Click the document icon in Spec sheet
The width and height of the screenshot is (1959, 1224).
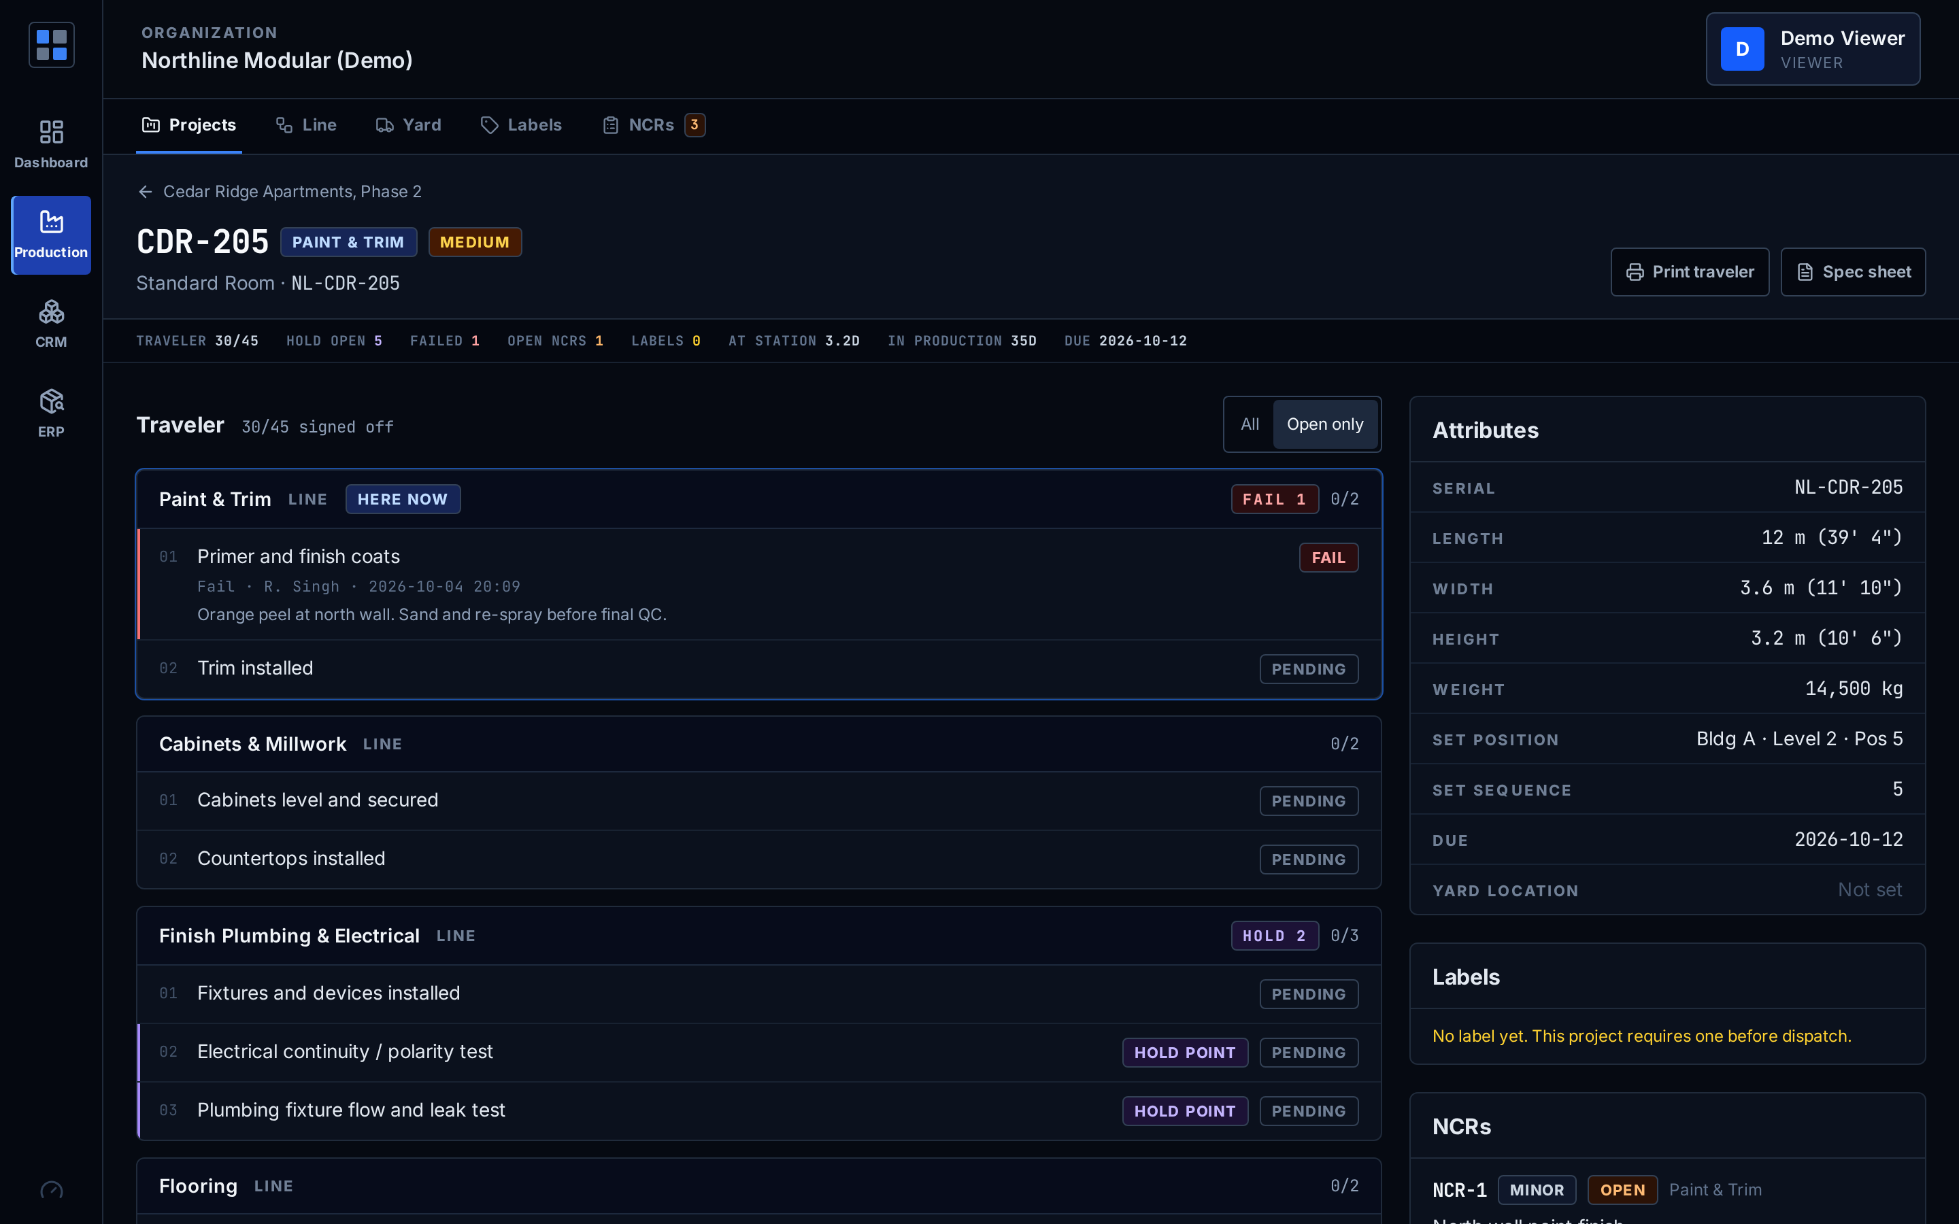click(x=1805, y=272)
